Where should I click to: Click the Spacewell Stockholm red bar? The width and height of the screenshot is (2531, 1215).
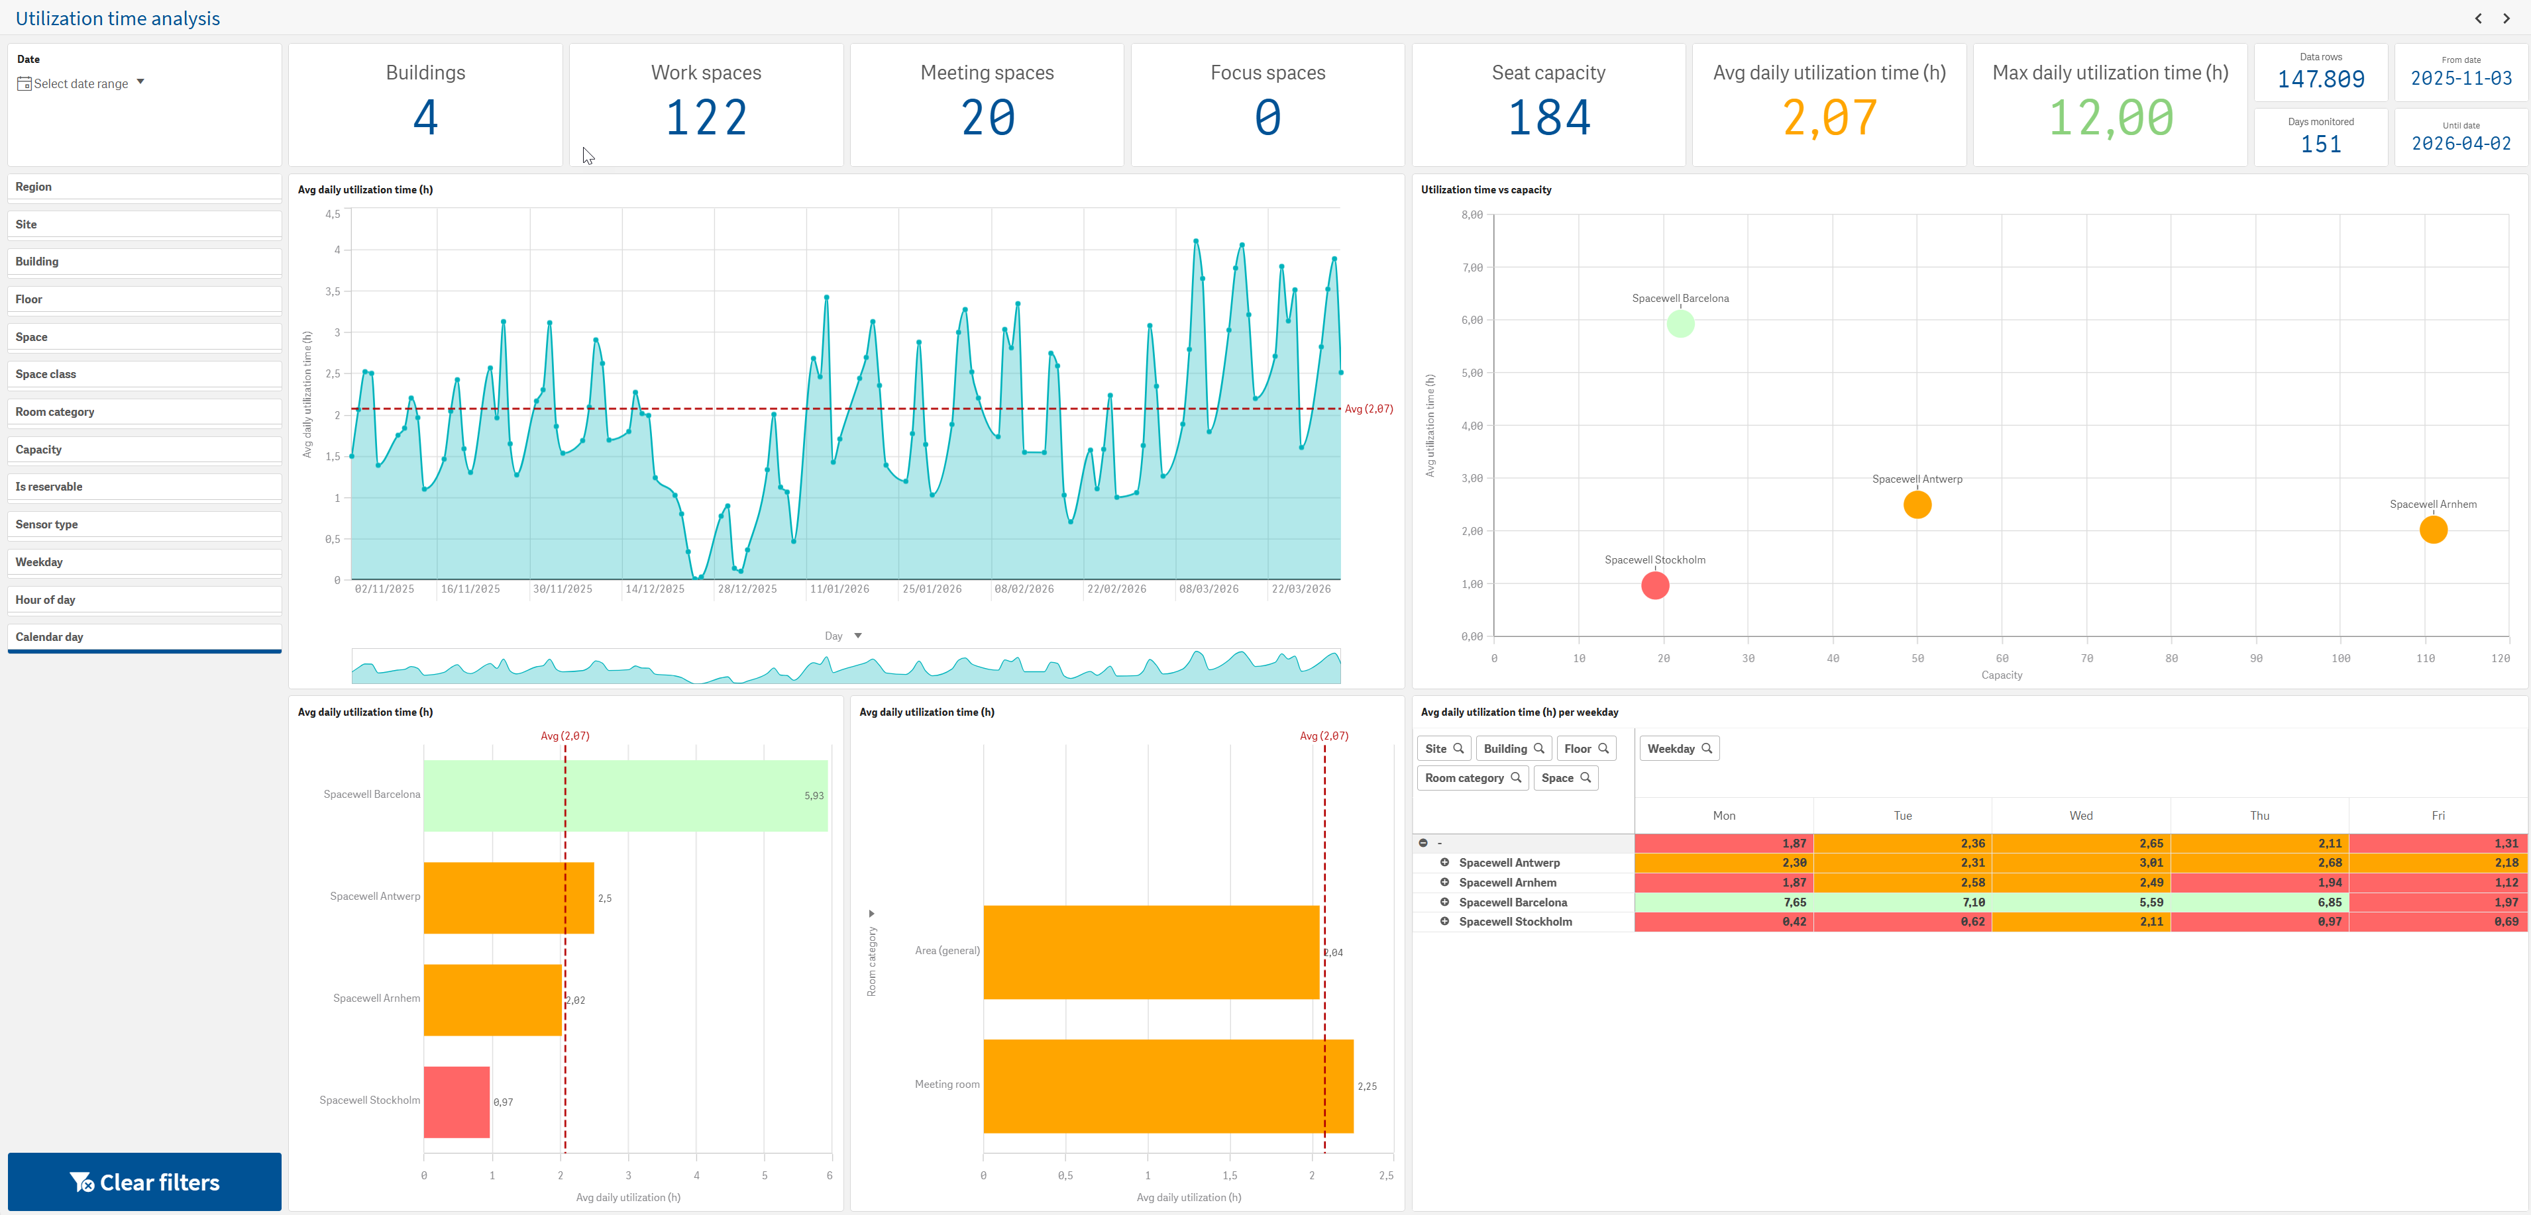click(x=457, y=1102)
